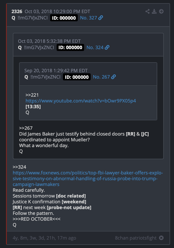
Task: Open the No. 327 post link
Action: (x=89, y=18)
